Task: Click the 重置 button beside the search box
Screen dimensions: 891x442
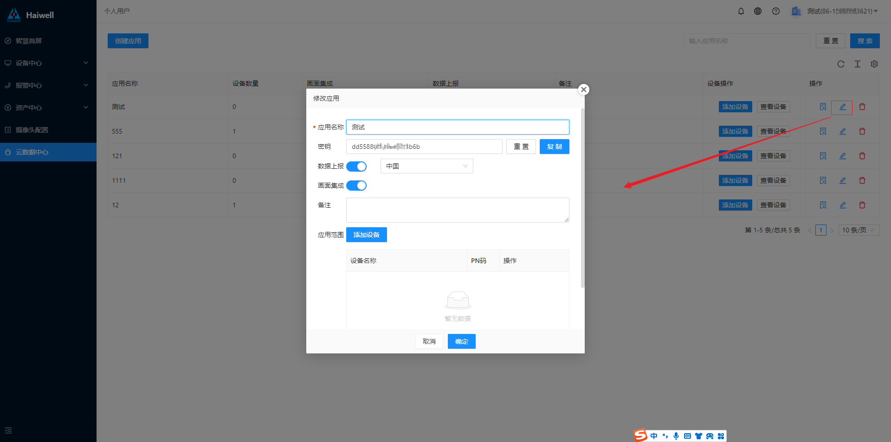Action: click(831, 41)
